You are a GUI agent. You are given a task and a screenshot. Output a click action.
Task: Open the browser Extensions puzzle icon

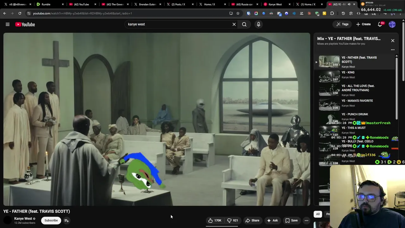coord(332,13)
